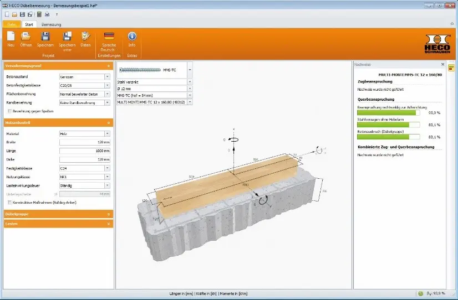Open the Betonzustand dropdown

coord(108,77)
